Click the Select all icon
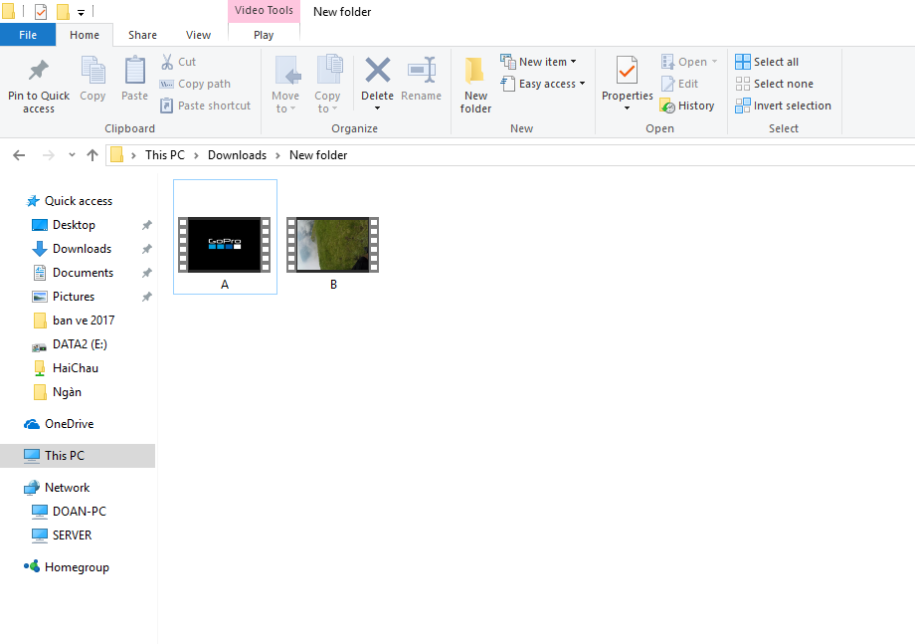Image resolution: width=915 pixels, height=644 pixels. tap(743, 62)
